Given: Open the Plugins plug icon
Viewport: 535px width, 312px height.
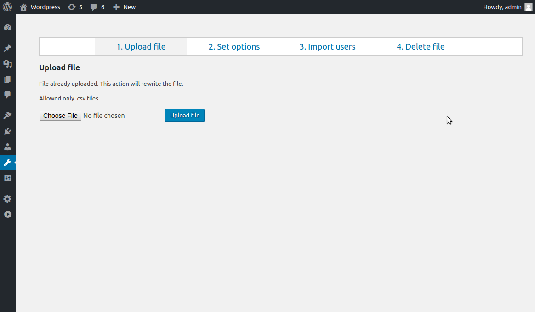Looking at the screenshot, I should pyautogui.click(x=7, y=131).
